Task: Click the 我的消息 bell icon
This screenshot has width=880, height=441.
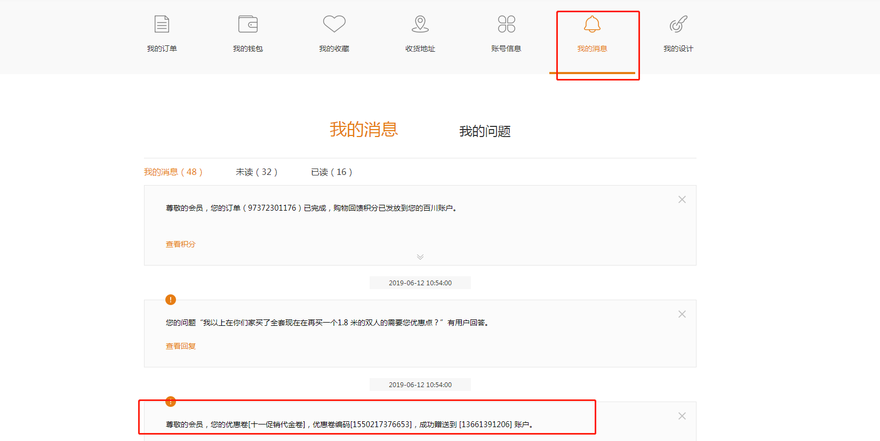Action: pyautogui.click(x=592, y=25)
